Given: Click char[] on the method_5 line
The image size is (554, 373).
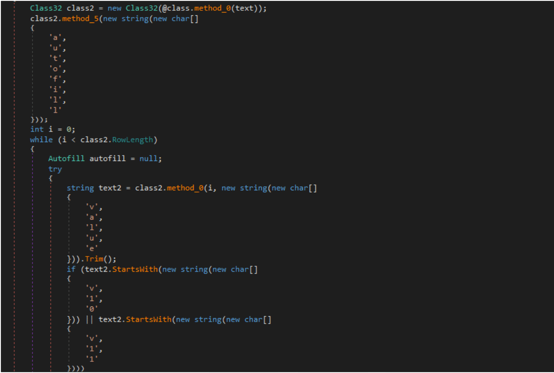Looking at the screenshot, I should (185, 19).
